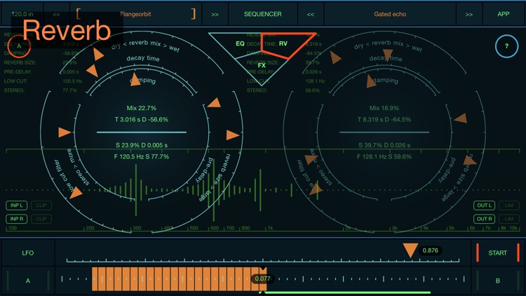Go to next preset after Flangeorbit
This screenshot has width=526, height=296.
215,14
